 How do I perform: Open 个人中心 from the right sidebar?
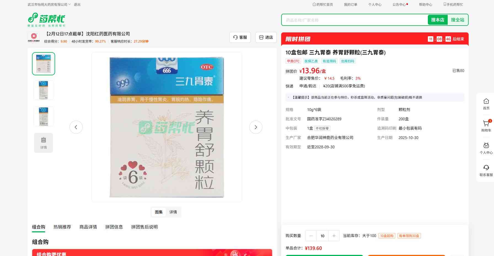[486, 148]
